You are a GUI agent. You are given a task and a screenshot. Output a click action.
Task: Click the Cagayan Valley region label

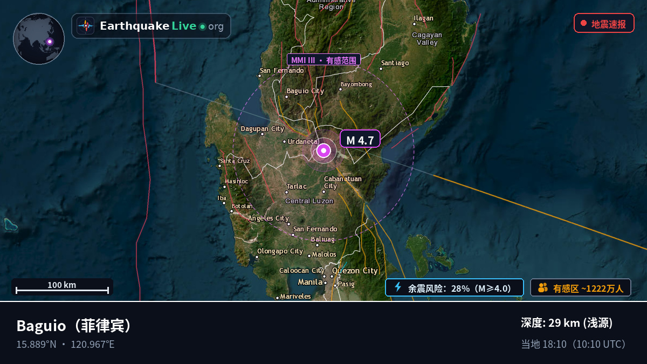[x=427, y=38]
